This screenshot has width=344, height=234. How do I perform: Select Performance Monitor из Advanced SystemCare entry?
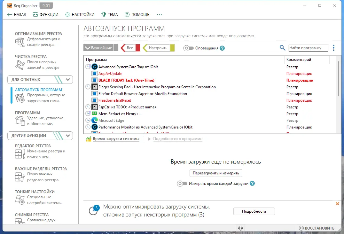tap(145, 127)
